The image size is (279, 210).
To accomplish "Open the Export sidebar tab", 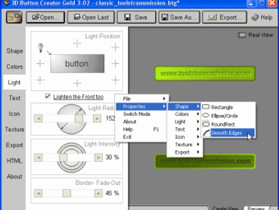I will coord(15,145).
